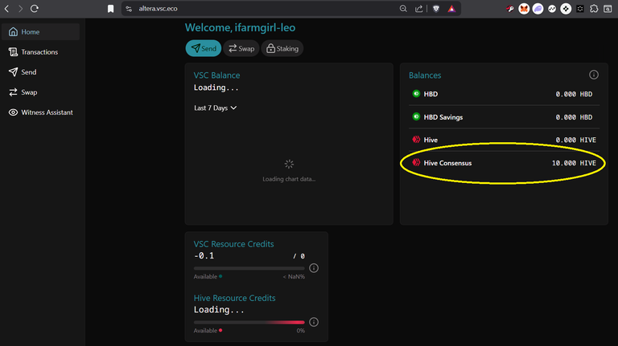Screen dimensions: 618x346
Task: Click the share icon in the address bar
Action: (x=418, y=9)
